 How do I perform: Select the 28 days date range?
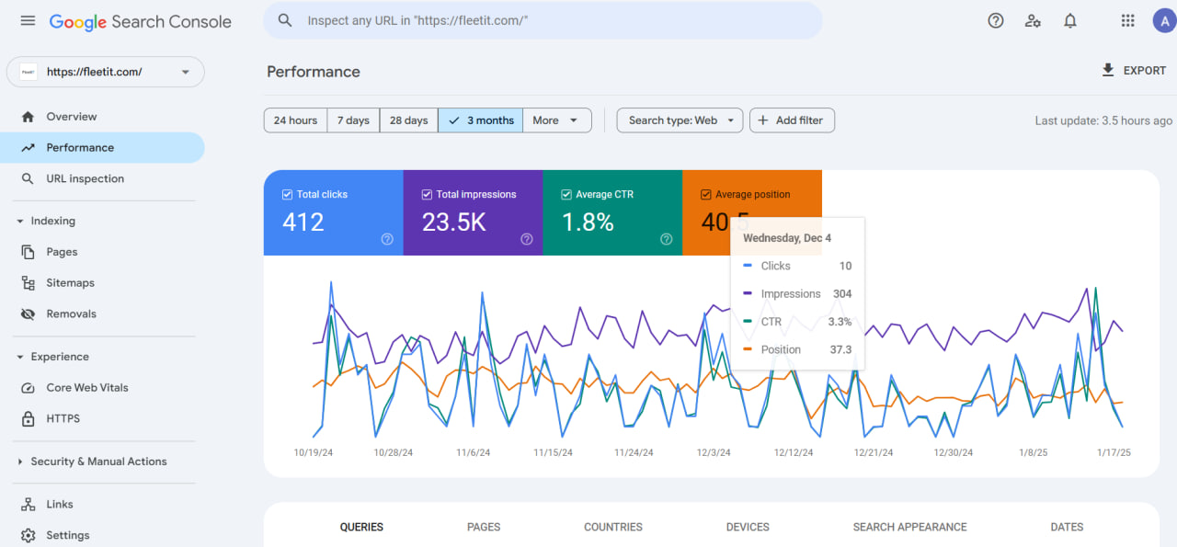coord(408,120)
